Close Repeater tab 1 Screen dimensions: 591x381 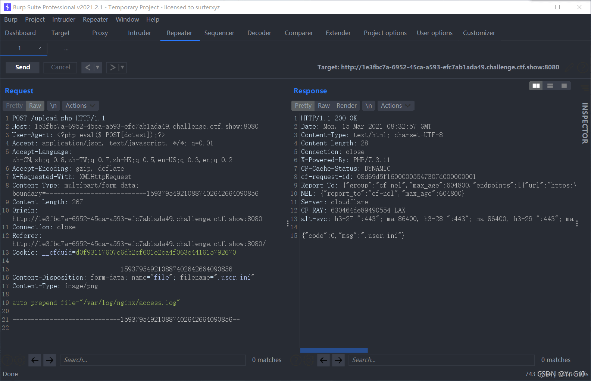(x=40, y=48)
